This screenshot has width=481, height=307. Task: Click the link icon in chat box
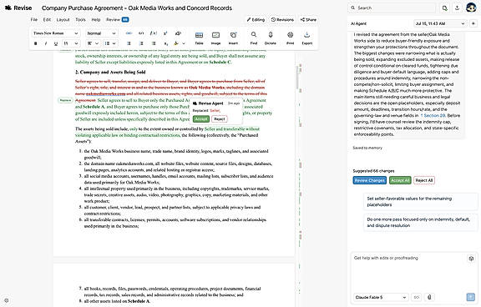pos(416,297)
